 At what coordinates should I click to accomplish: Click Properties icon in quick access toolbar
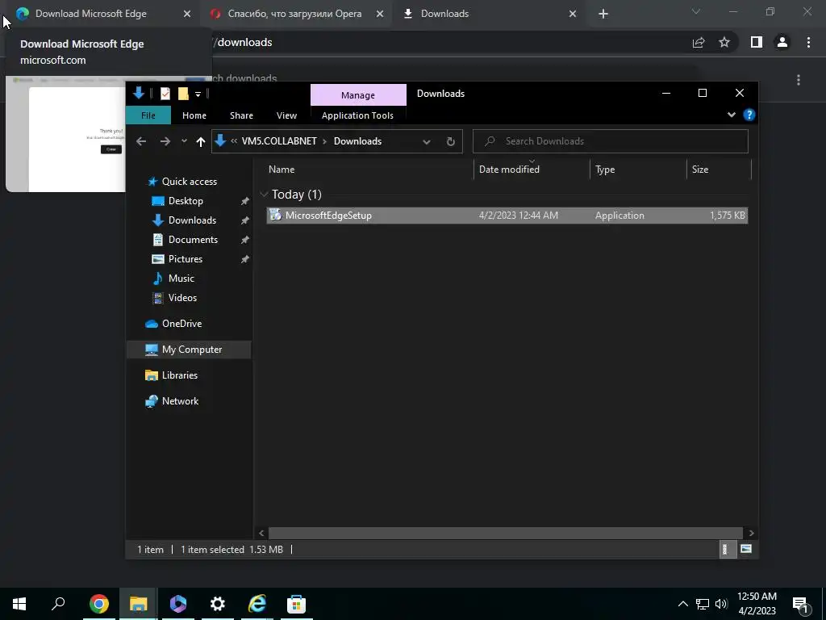coord(165,94)
